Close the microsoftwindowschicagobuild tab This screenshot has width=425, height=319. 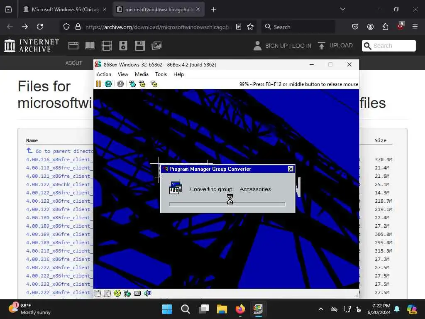[198, 9]
